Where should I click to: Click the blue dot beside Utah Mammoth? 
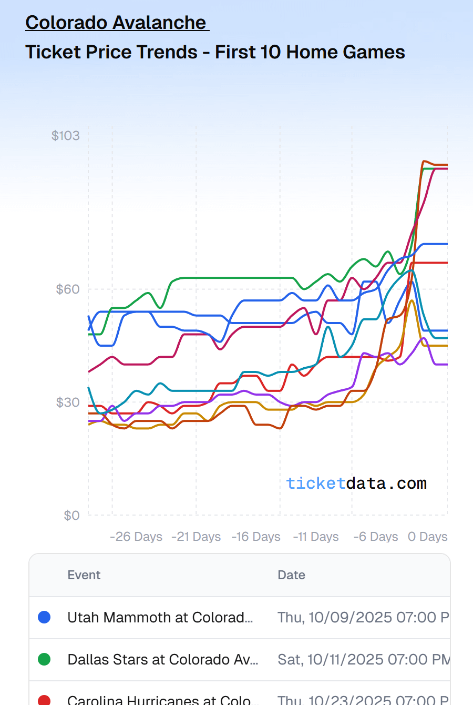[45, 617]
